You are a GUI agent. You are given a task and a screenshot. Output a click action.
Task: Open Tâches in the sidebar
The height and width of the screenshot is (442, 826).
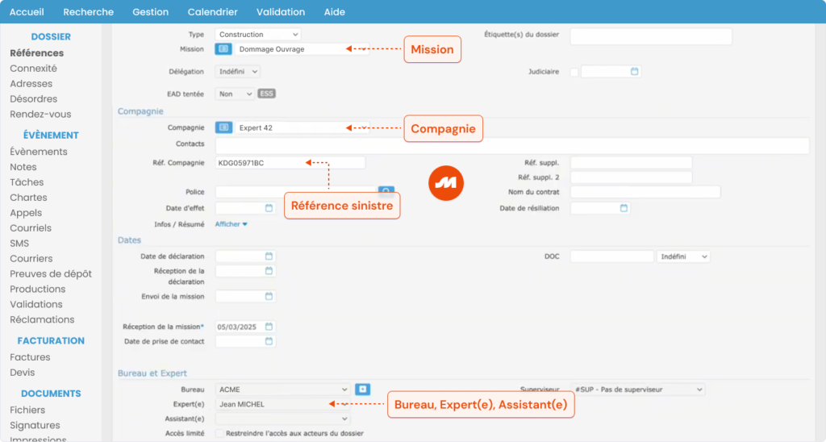[x=27, y=181]
